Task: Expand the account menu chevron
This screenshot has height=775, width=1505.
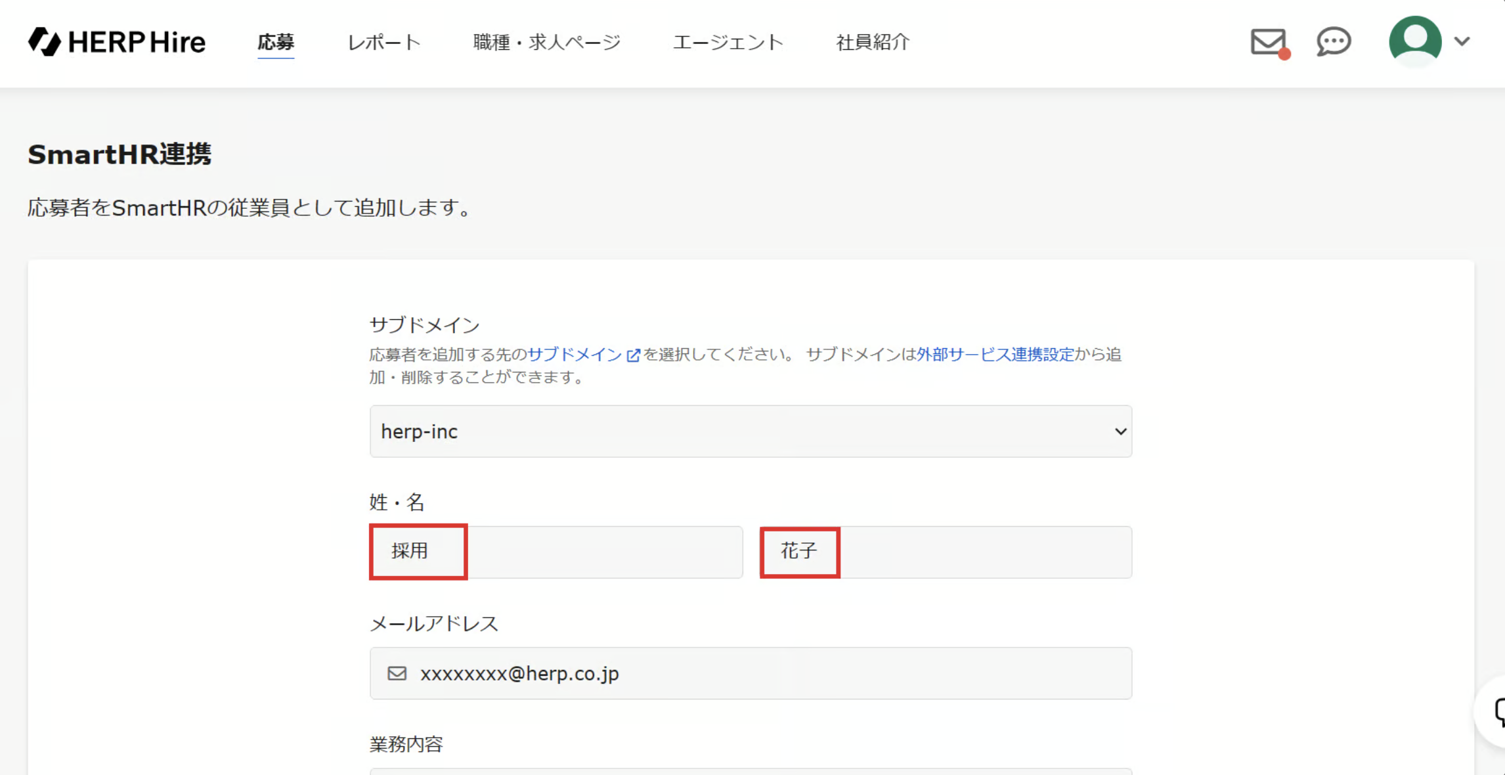Action: click(1462, 41)
